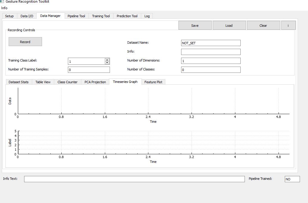Select the Training Tool tab
Image resolution: width=308 pixels, height=203 pixels.
coord(101,16)
